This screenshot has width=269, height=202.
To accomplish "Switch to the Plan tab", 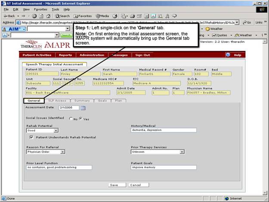I will point(118,101).
